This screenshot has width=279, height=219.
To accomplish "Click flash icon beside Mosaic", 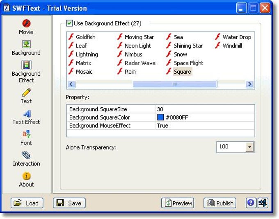I will click(71, 72).
